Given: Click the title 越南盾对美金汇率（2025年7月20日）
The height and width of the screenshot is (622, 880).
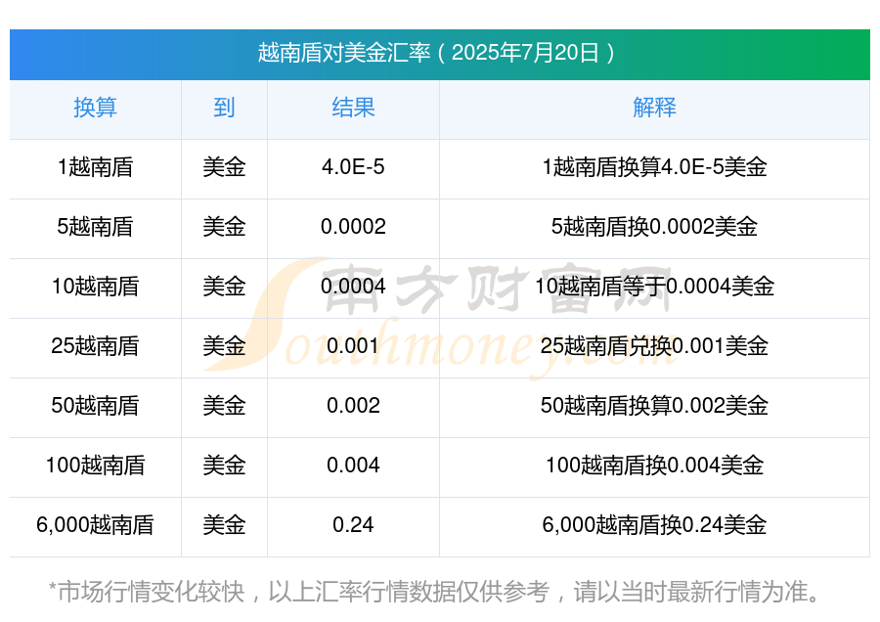Looking at the screenshot, I should [439, 53].
